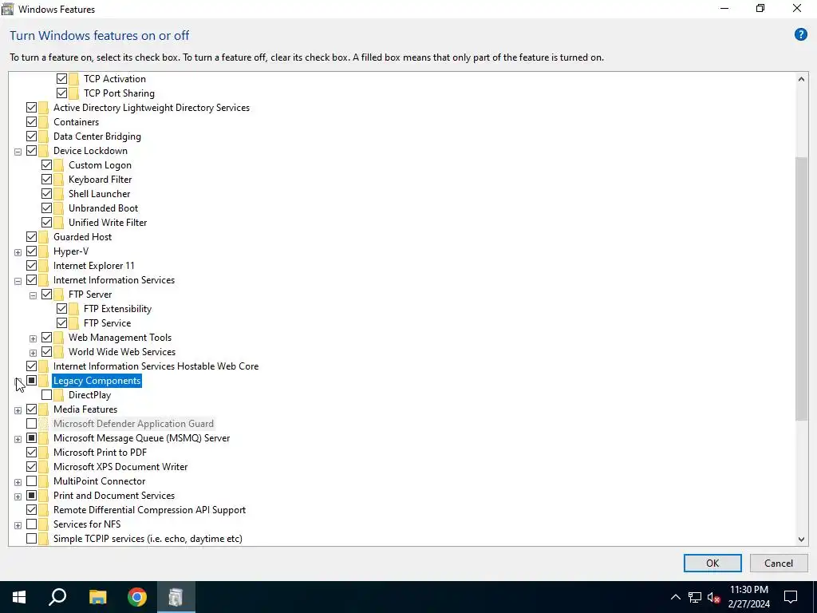The width and height of the screenshot is (817, 613).
Task: Expand World Wide Web Services node
Action: click(x=33, y=353)
